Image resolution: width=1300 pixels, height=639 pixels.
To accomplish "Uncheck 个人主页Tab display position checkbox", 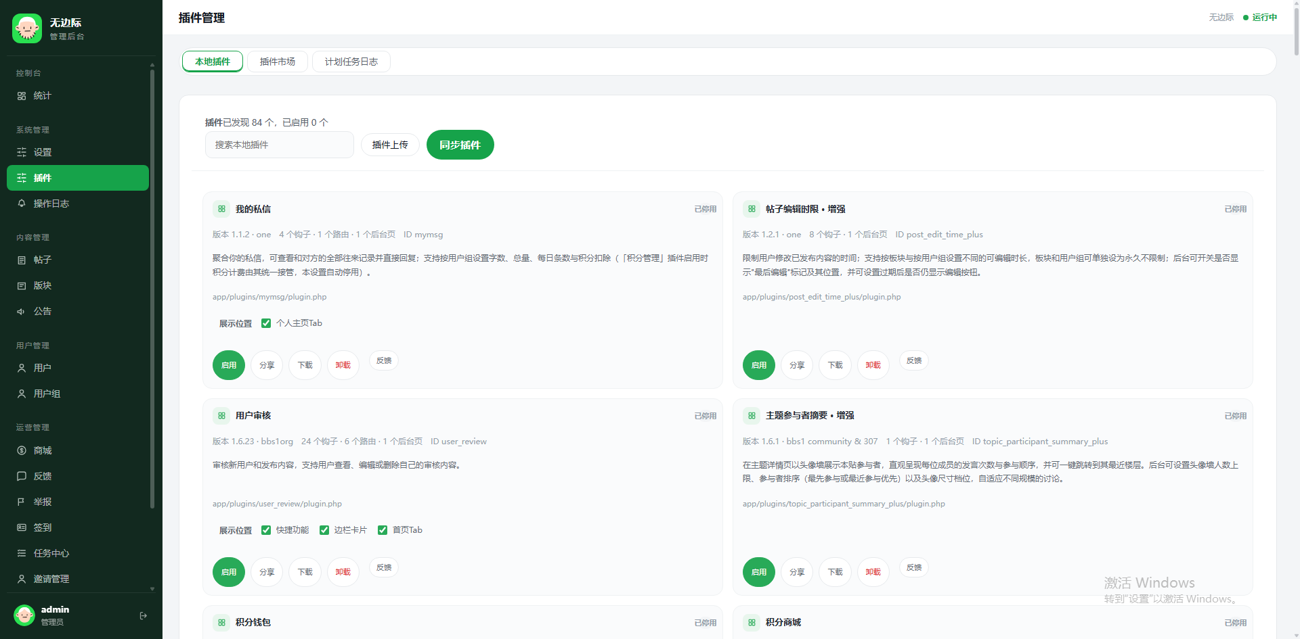I will 266,323.
